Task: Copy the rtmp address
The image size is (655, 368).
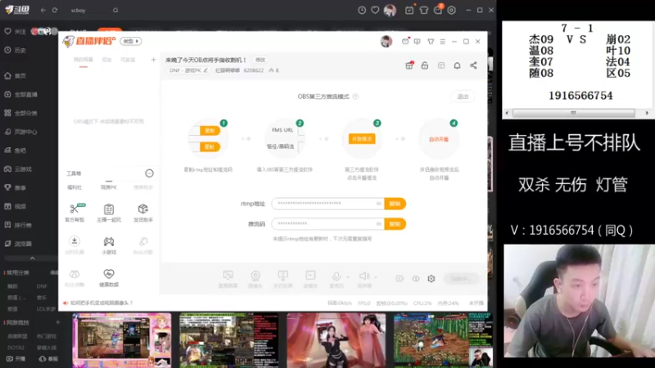Action: coord(395,204)
